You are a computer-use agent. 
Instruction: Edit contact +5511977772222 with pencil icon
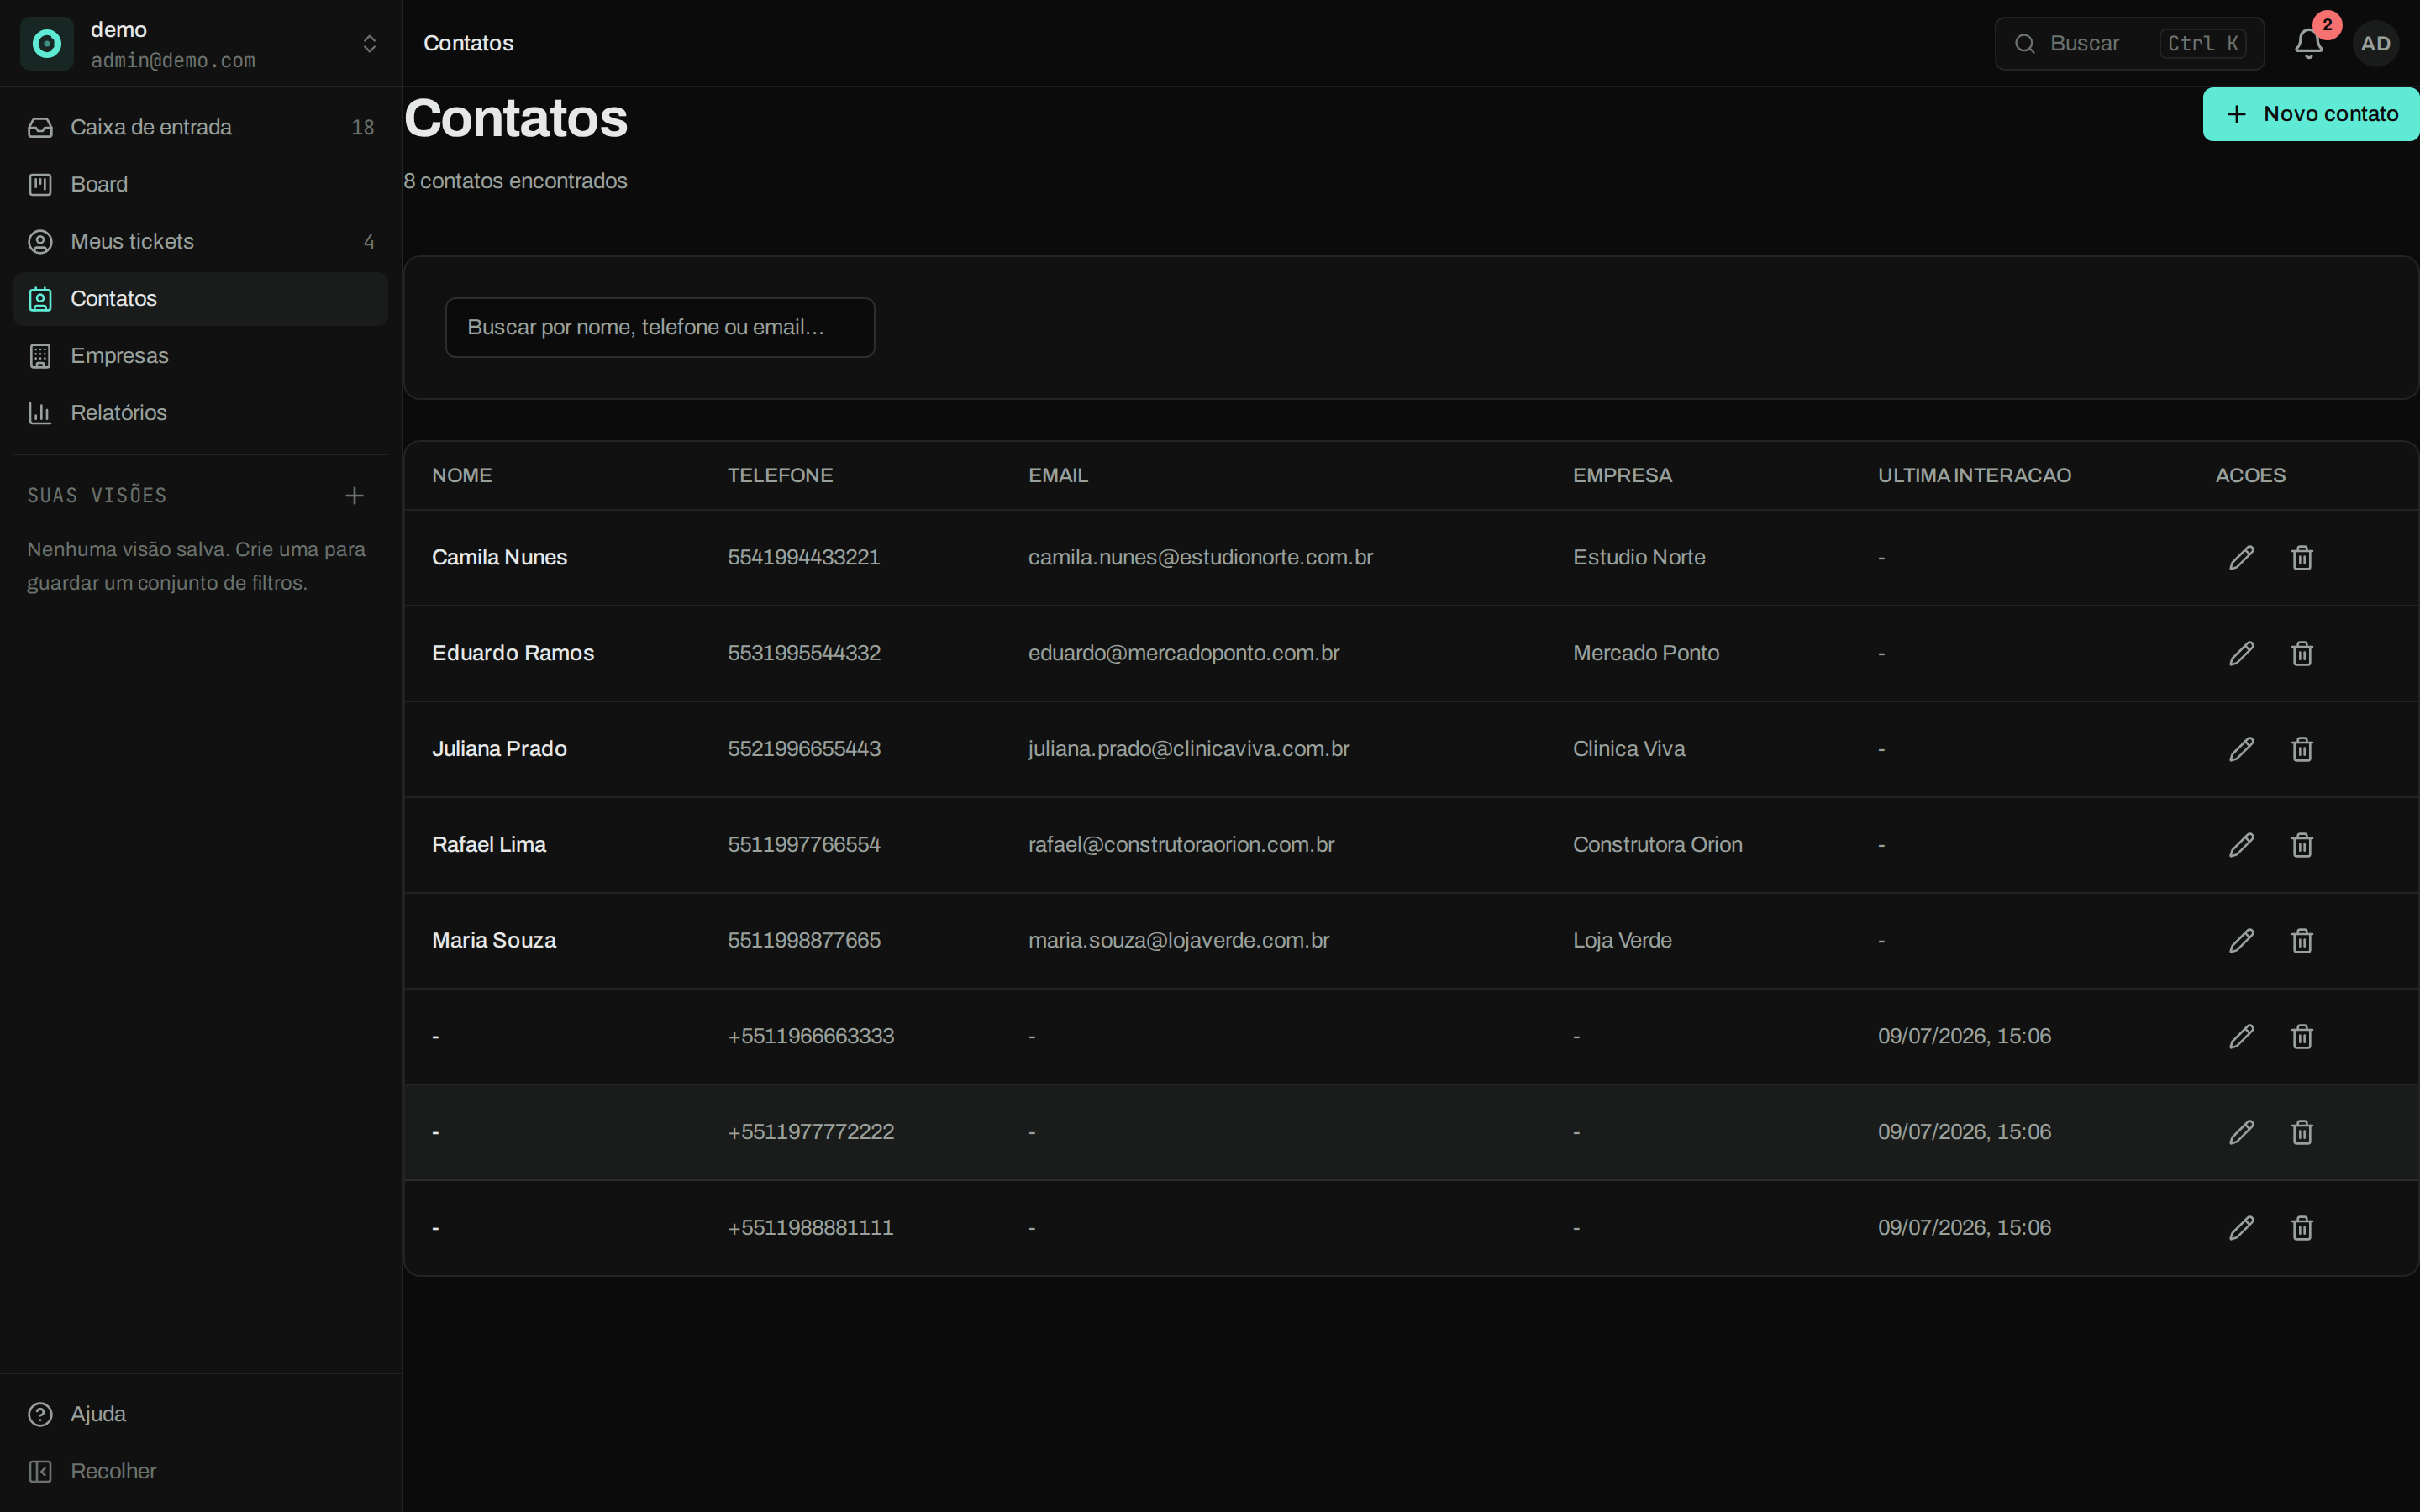[x=2241, y=1132]
